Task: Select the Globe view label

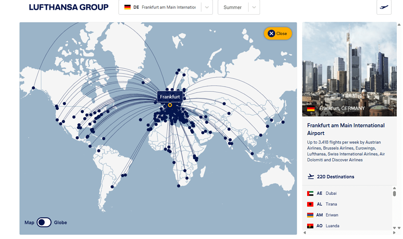Action: (60, 223)
